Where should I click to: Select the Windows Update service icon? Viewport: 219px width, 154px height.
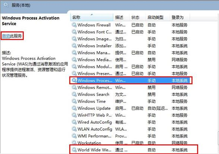point(74,108)
